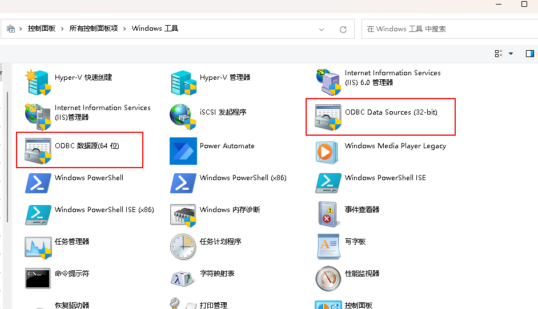Screen dimensions: 538x309
Task: Select 所有控制面板项 in the breadcrumb
Action: (93, 29)
